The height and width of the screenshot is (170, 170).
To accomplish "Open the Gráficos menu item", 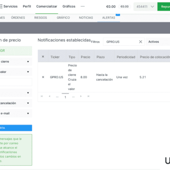I will click(69, 6).
